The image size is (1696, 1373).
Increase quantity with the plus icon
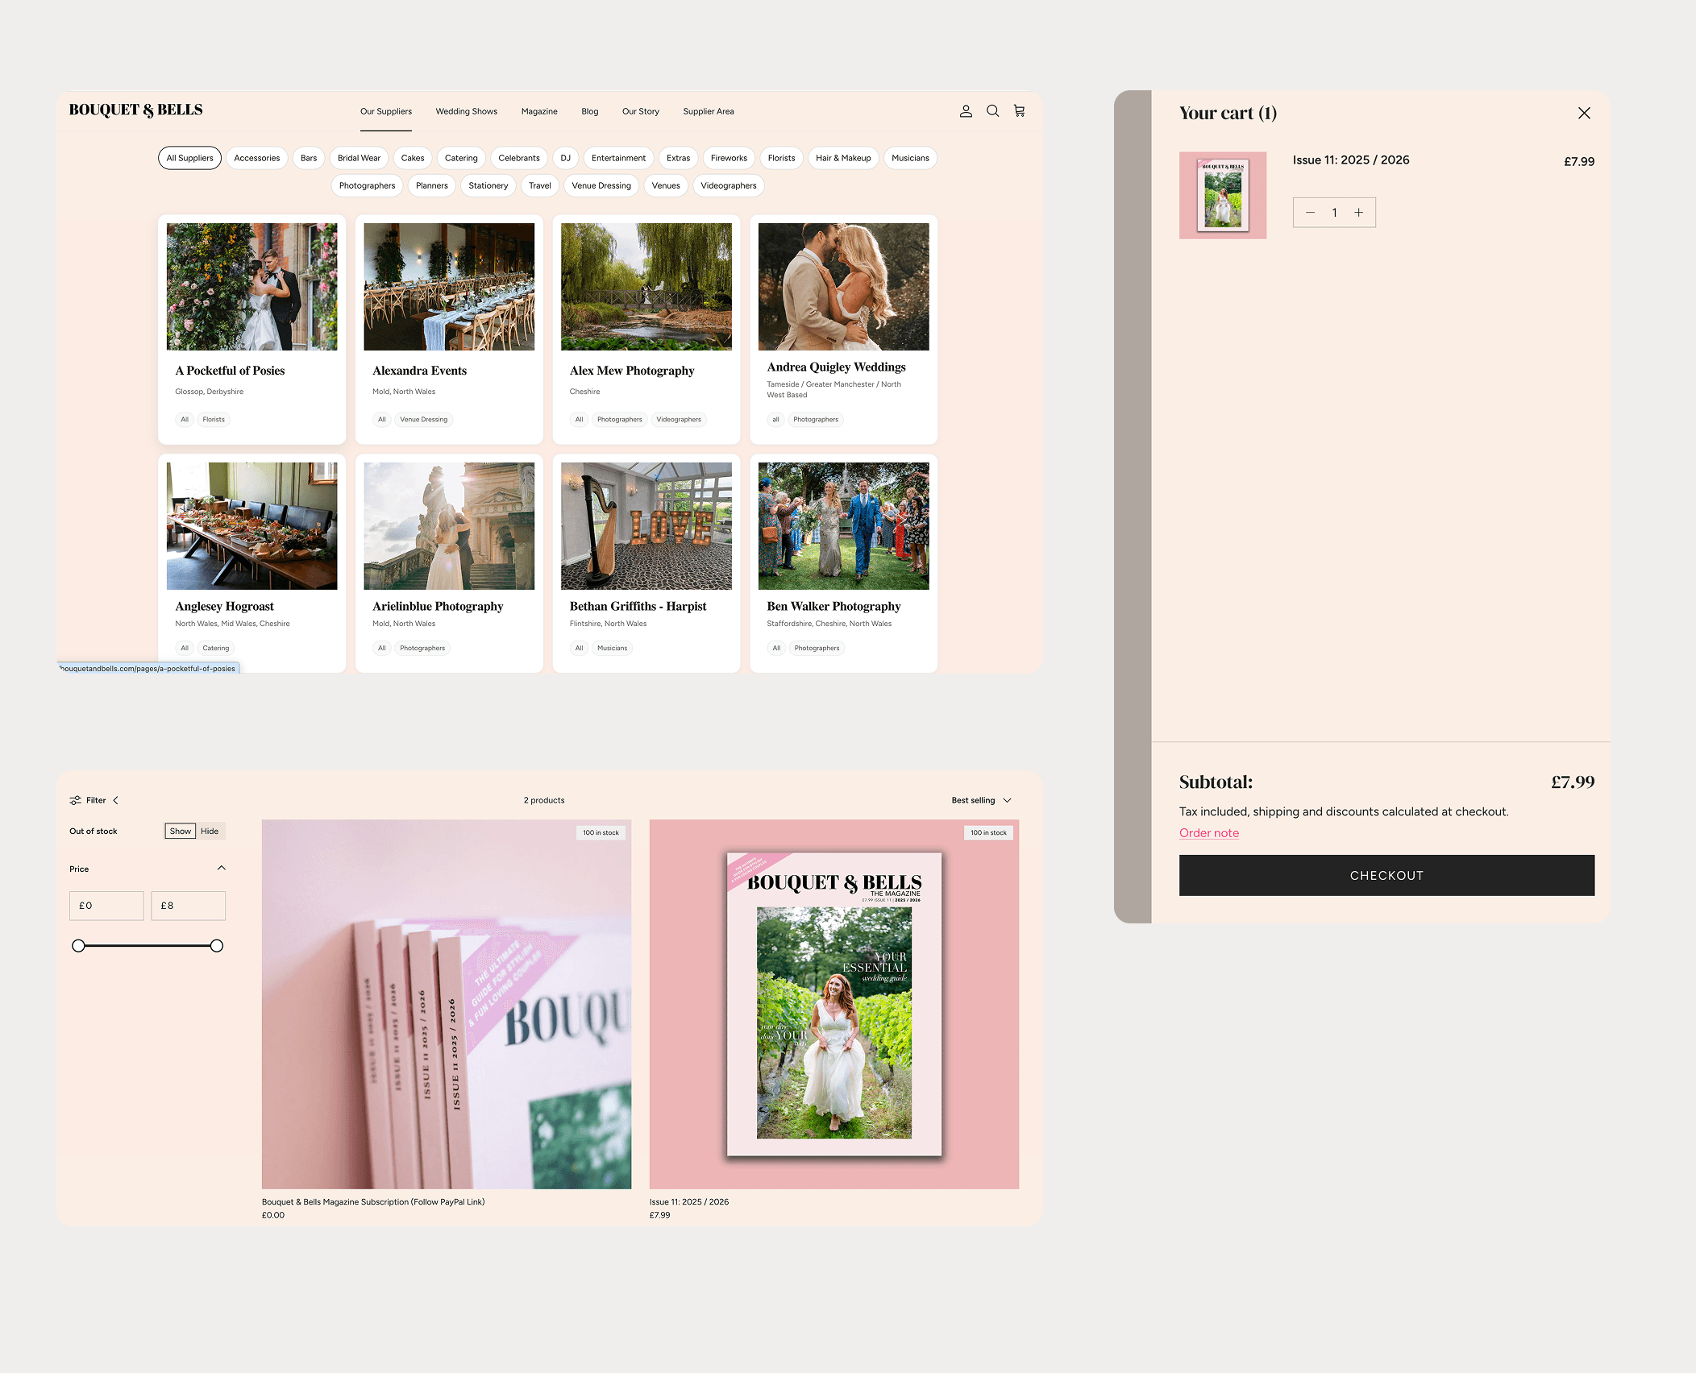click(x=1358, y=213)
